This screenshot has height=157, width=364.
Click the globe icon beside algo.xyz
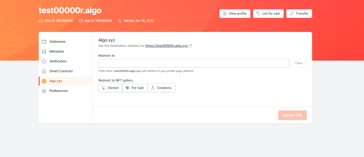click(44, 81)
